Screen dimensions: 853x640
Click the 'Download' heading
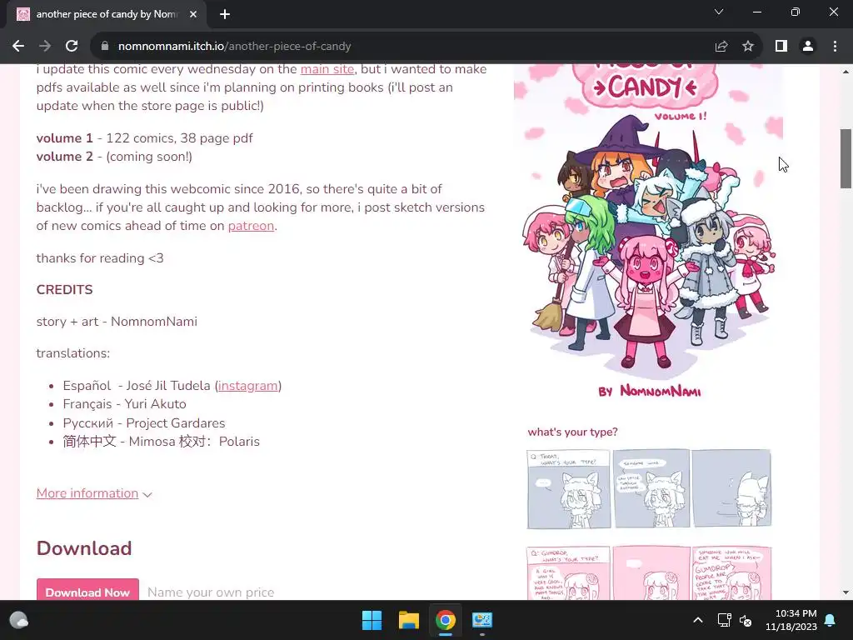tap(84, 548)
